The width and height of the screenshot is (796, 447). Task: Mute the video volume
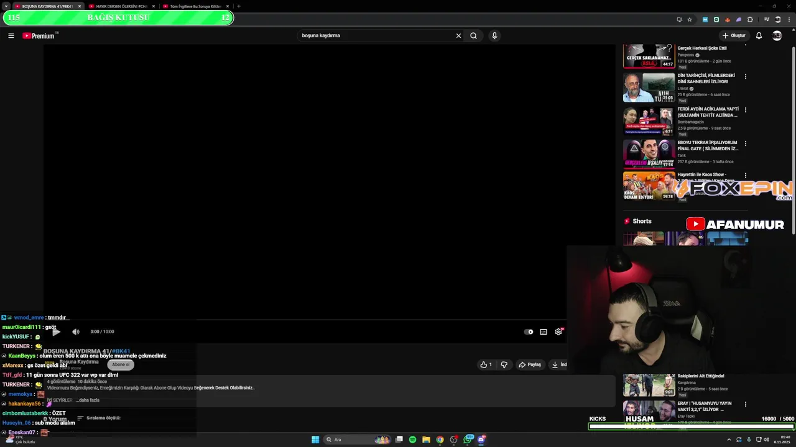tap(76, 332)
